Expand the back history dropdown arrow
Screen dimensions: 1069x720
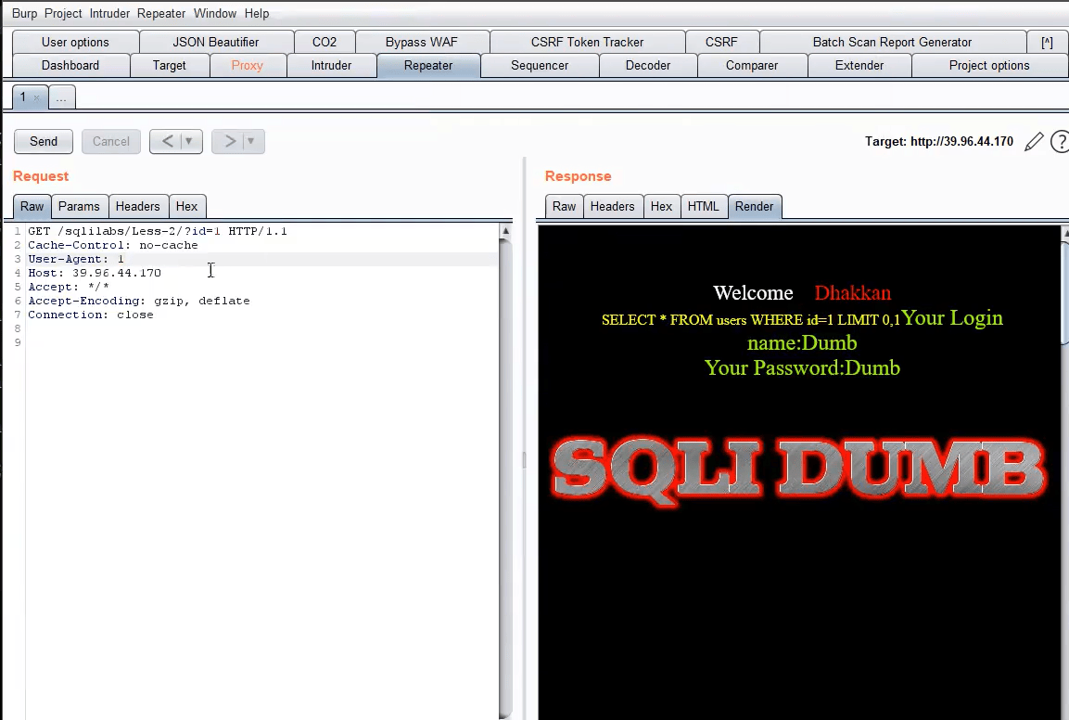click(189, 141)
